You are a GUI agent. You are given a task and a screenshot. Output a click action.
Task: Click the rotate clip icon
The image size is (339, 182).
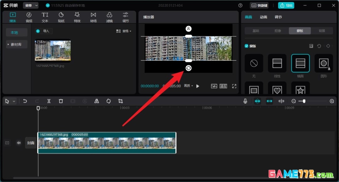point(109,101)
